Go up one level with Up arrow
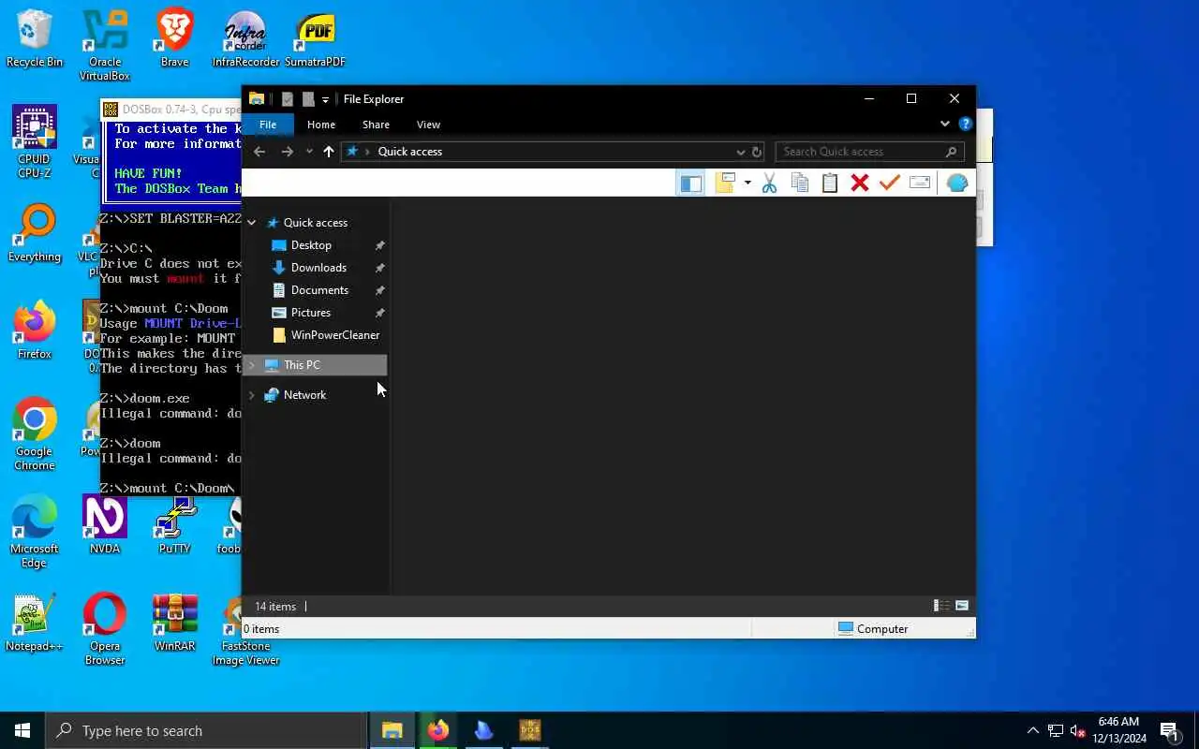The image size is (1199, 749). [329, 152]
